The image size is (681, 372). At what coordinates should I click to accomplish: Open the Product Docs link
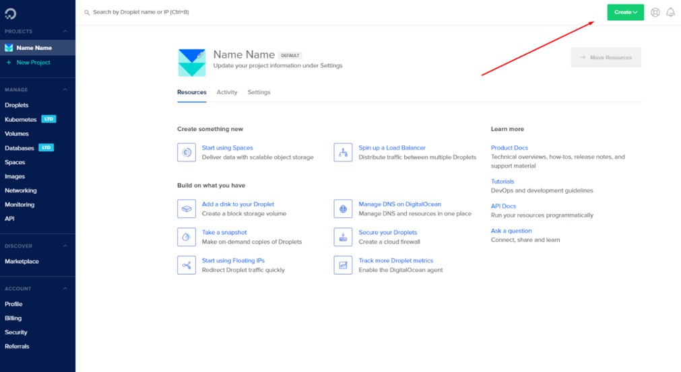point(509,148)
